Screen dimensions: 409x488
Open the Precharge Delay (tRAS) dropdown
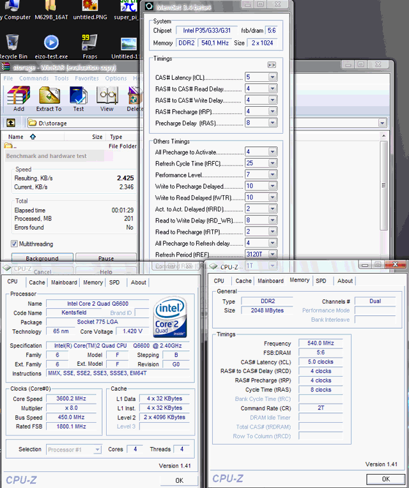pyautogui.click(x=272, y=123)
